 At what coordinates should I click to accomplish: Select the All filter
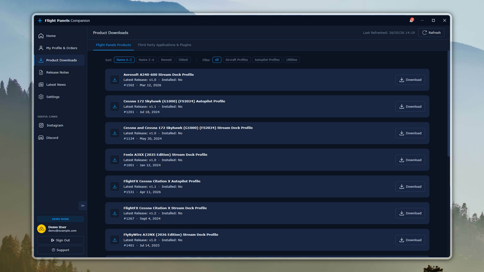pyautogui.click(x=217, y=60)
